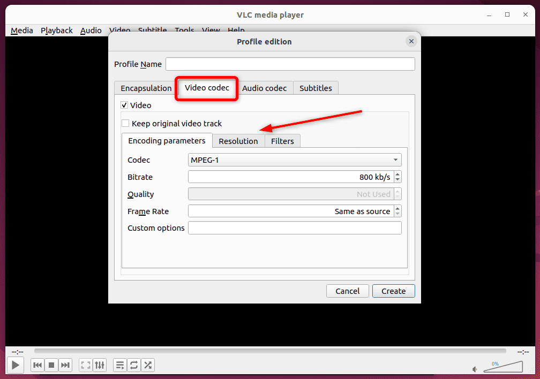Increase Frame Rate with up arrow
540x379 pixels.
coord(397,209)
